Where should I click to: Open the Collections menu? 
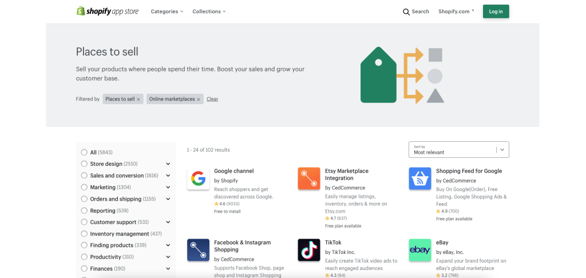(x=209, y=11)
